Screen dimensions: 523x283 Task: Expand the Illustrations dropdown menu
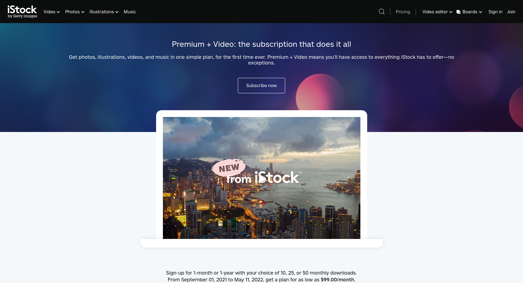pos(104,12)
